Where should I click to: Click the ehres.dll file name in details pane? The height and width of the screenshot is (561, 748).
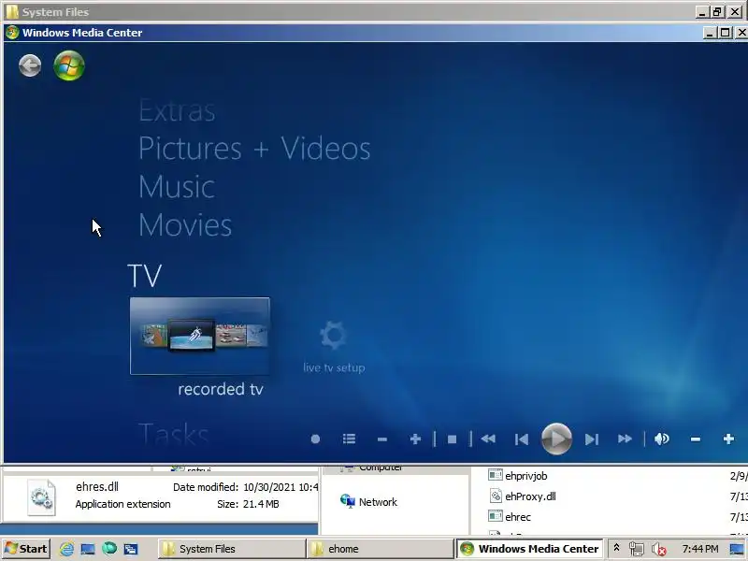(97, 486)
